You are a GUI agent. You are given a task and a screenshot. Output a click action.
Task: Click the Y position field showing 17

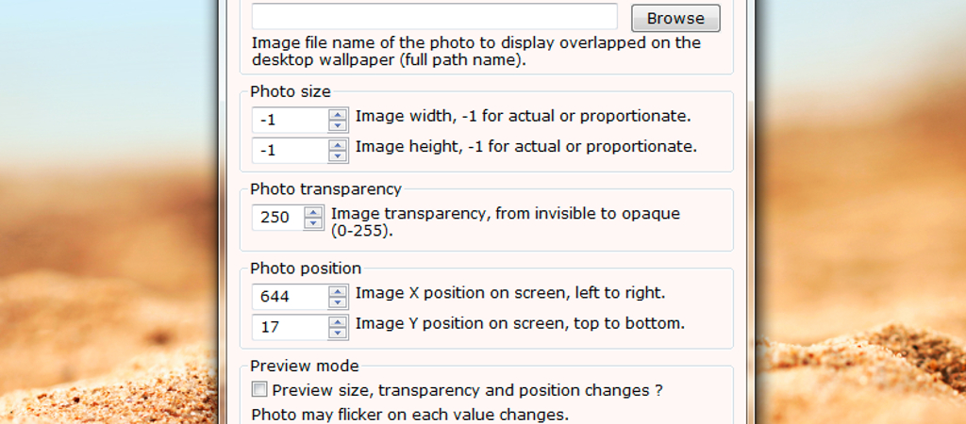[290, 328]
